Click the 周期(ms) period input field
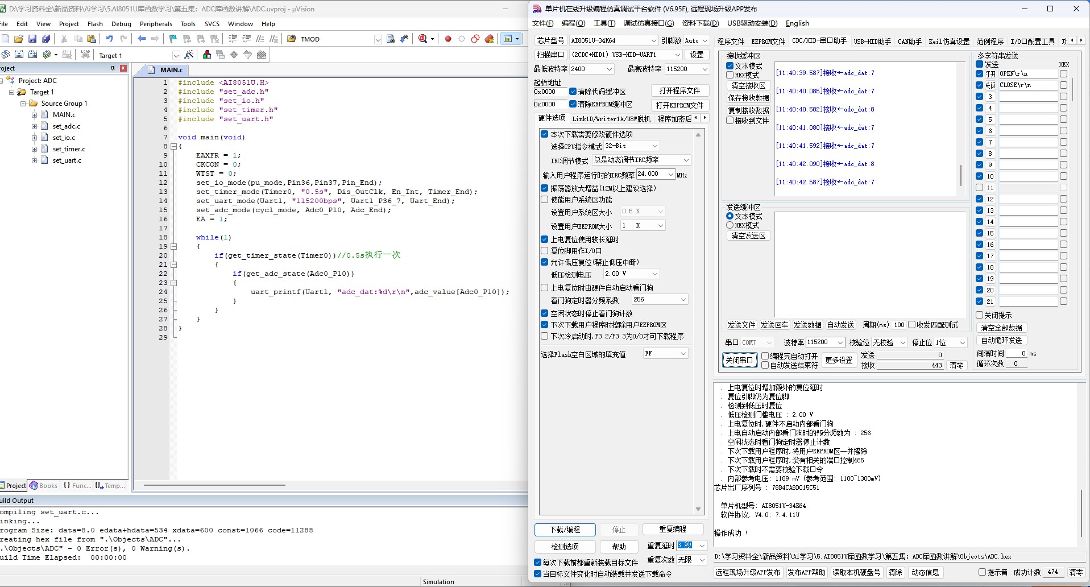The image size is (1090, 587). pos(899,325)
